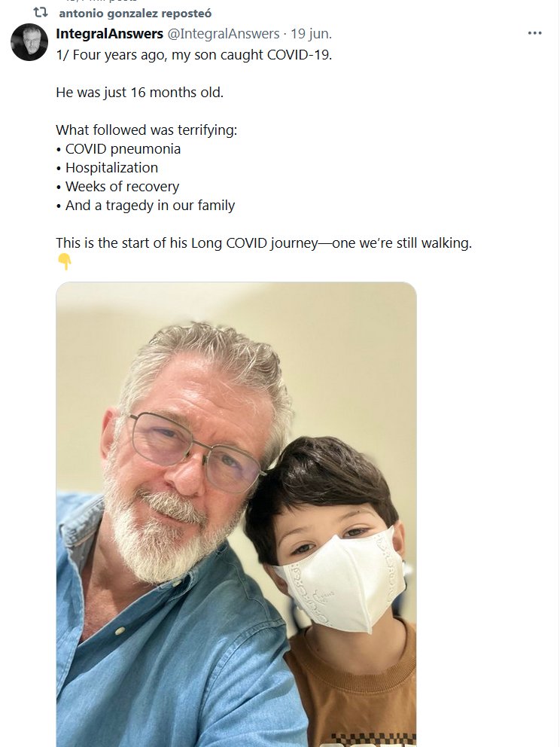Open the IntegralAnswers display name link
The width and height of the screenshot is (560, 747).
tap(109, 34)
